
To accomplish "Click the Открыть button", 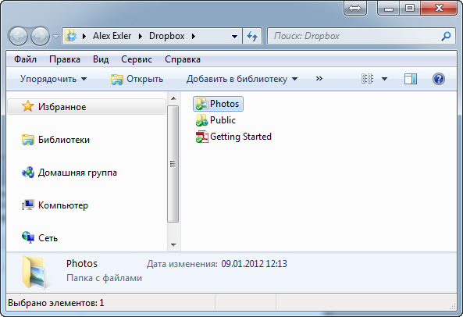I will coord(137,79).
